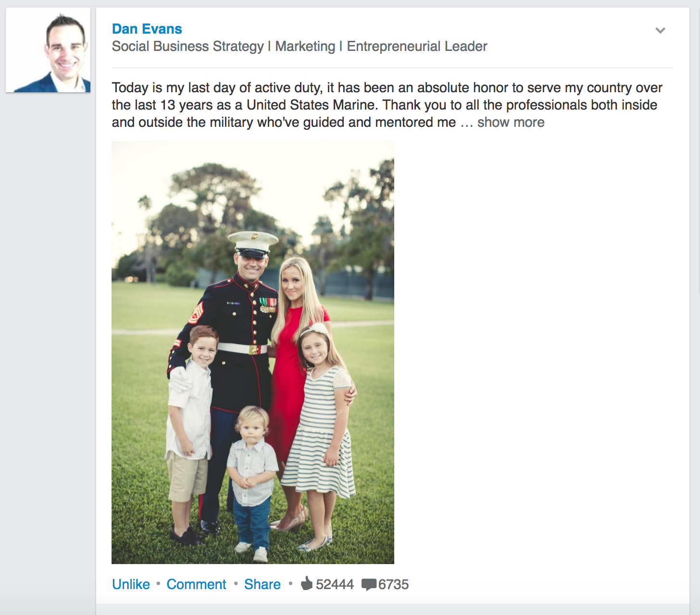The image size is (700, 615).
Task: Click the girl's striped dress in photo
Action: pos(318,432)
